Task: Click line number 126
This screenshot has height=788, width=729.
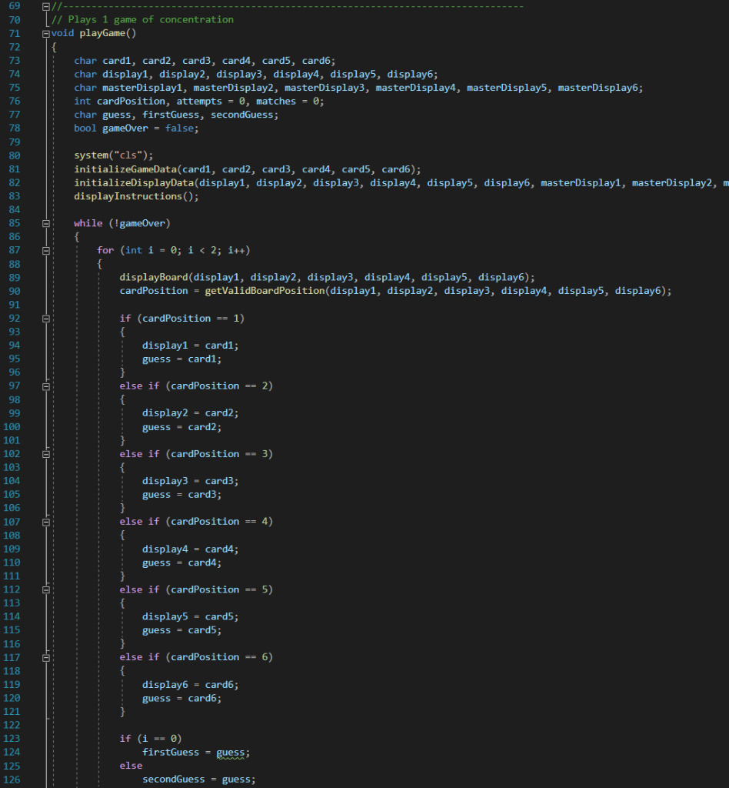Action: (x=12, y=780)
